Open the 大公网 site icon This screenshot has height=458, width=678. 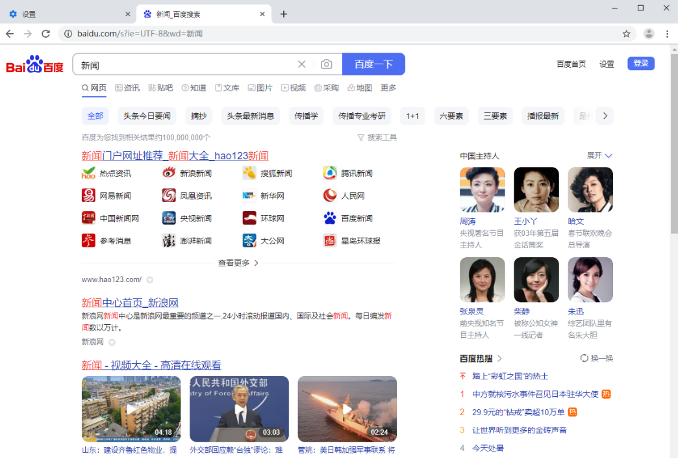249,240
